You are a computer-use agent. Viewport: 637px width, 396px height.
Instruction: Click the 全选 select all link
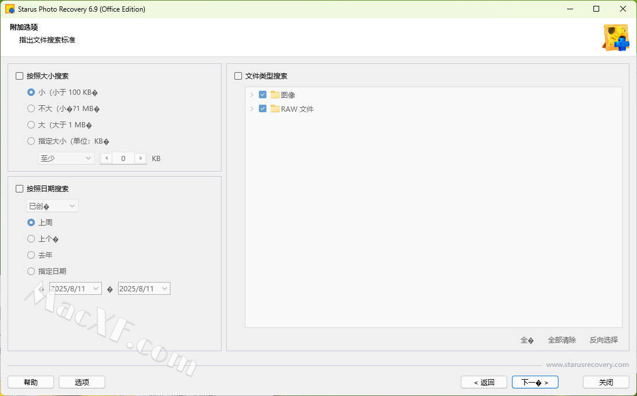(x=527, y=340)
